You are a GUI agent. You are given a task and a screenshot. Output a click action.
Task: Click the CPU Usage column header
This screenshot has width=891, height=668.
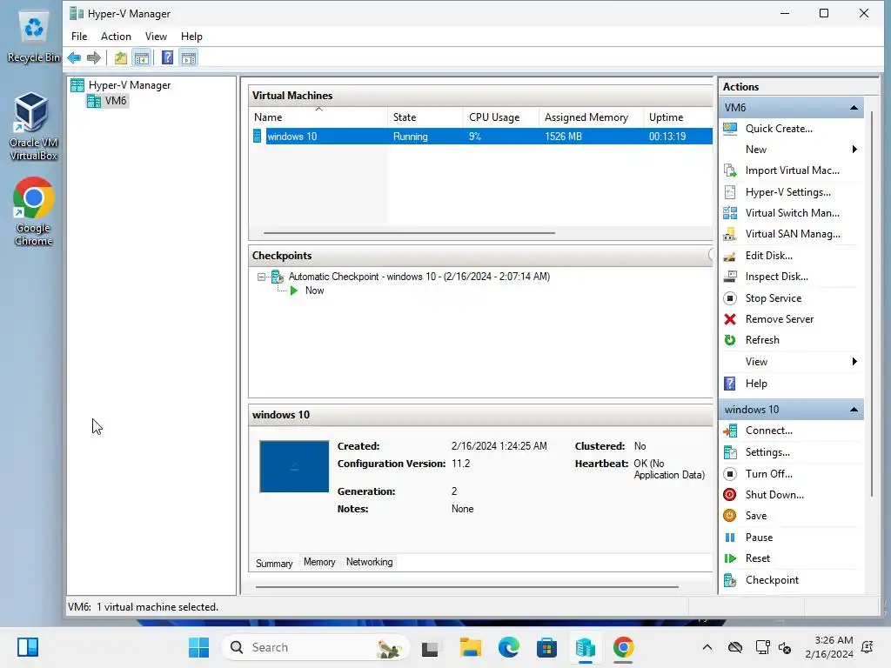500,117
